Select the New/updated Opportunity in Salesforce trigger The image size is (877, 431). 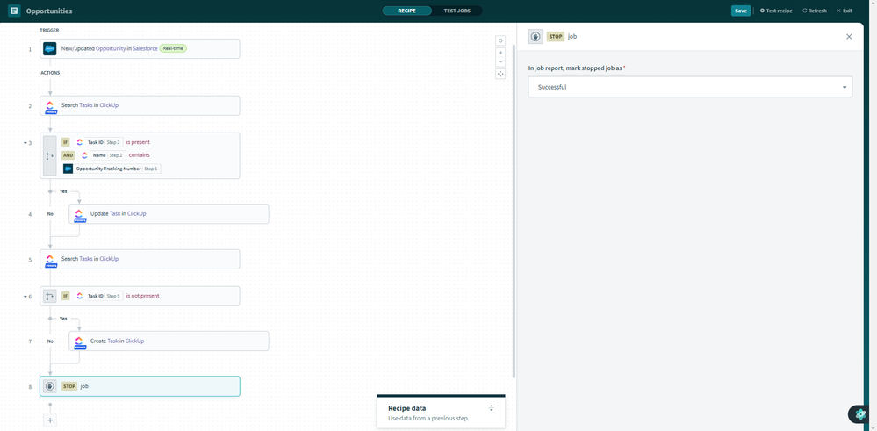click(x=140, y=48)
